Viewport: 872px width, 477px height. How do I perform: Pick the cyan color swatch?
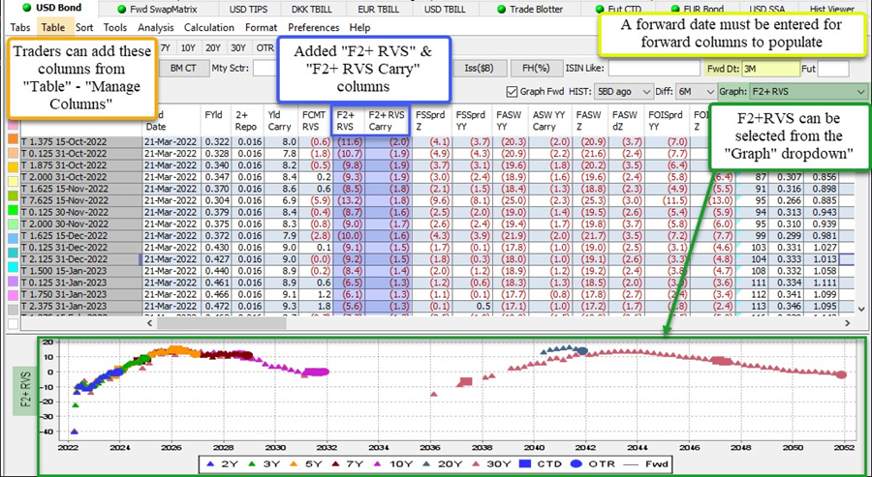[x=13, y=269]
